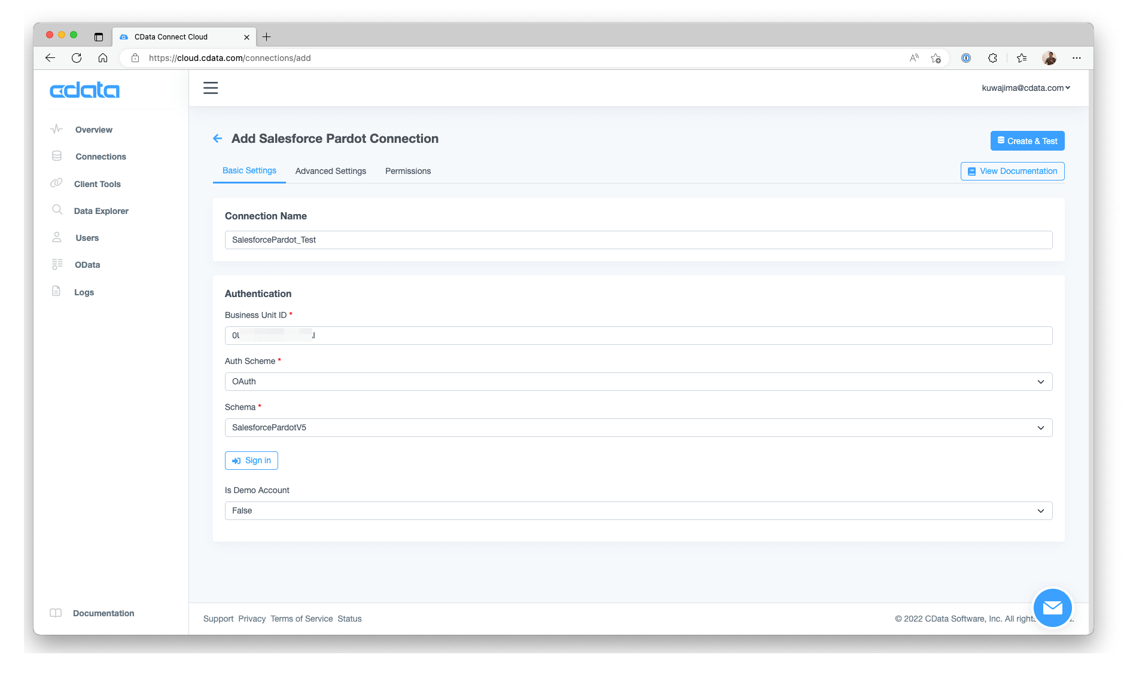Click the Connections database icon

pyautogui.click(x=57, y=156)
